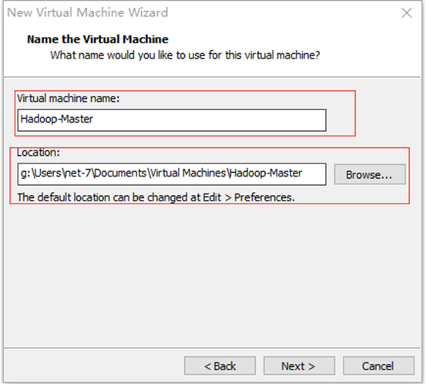The width and height of the screenshot is (426, 384).
Task: Place cursor on 'Hadoop-Master' at end of Location path
Action: point(266,173)
